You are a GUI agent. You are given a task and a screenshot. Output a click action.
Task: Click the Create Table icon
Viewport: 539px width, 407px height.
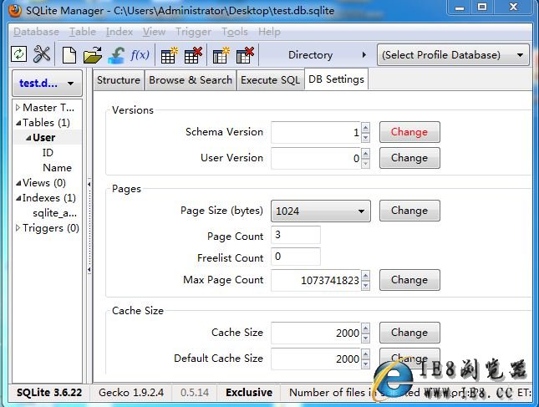(x=169, y=55)
